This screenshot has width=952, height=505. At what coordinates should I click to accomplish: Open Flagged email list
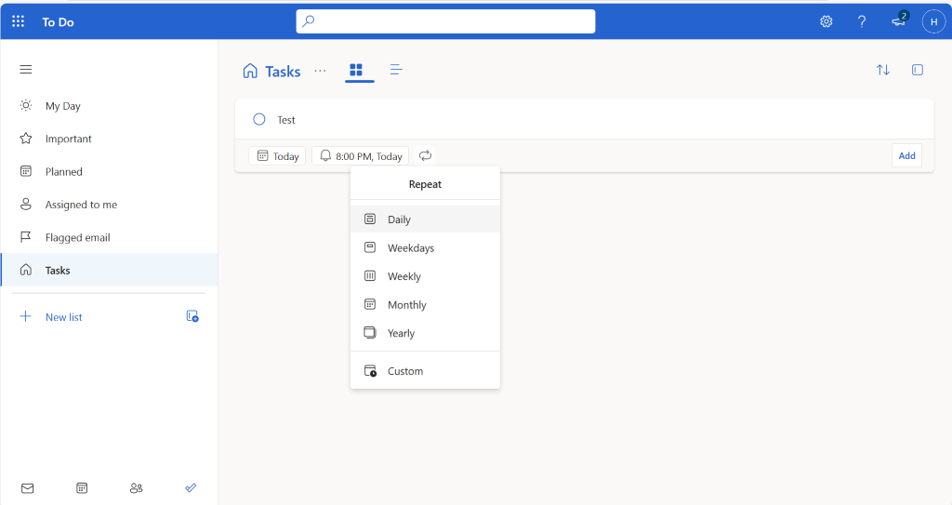tap(110, 237)
